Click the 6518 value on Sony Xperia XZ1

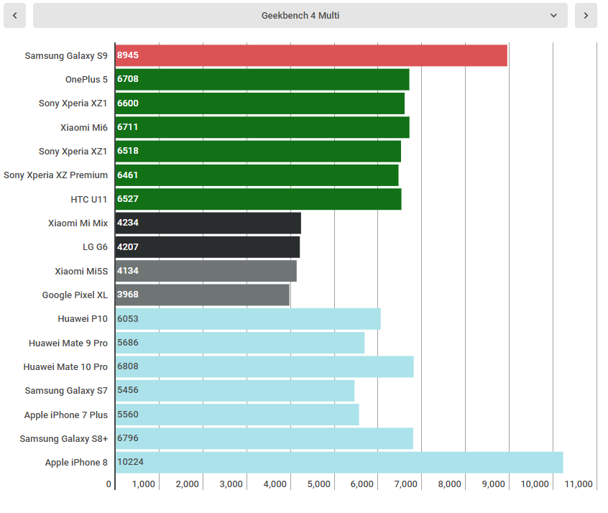pos(128,151)
